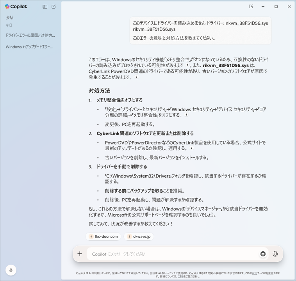The image size is (296, 281).
Task: Maximize the Copilot window
Action: click(276, 7)
